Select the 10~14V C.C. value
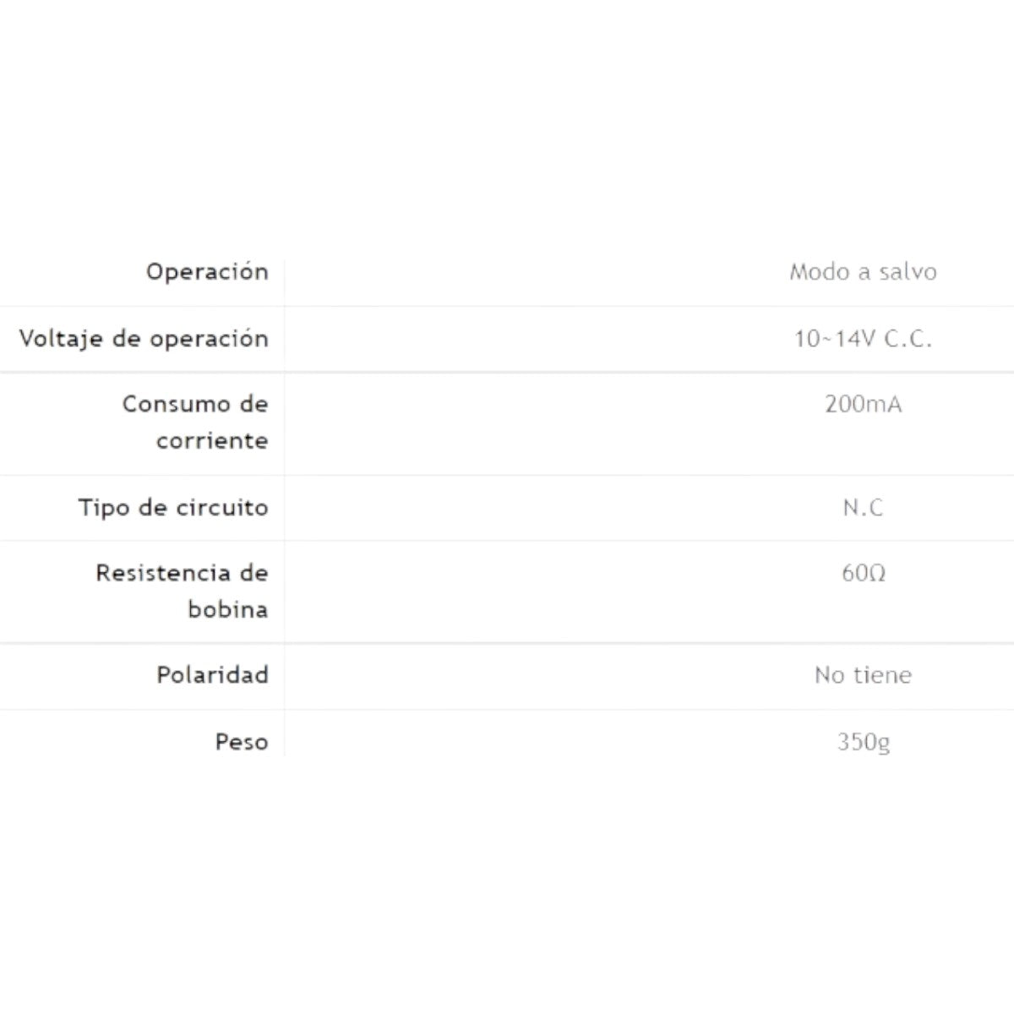The width and height of the screenshot is (1014, 1014). point(863,339)
